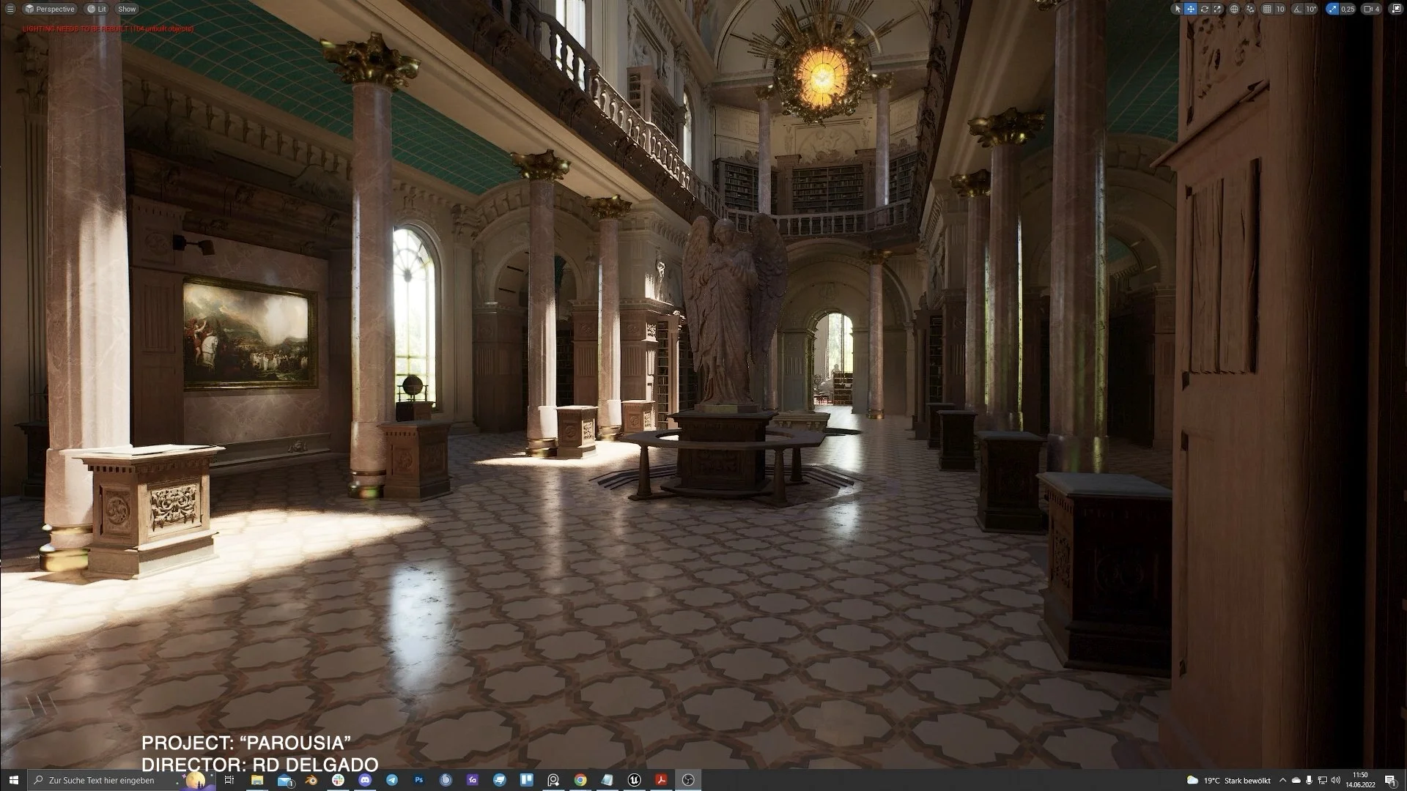Viewport: 1407px width, 791px height.
Task: Click the Show flags button
Action: click(127, 9)
